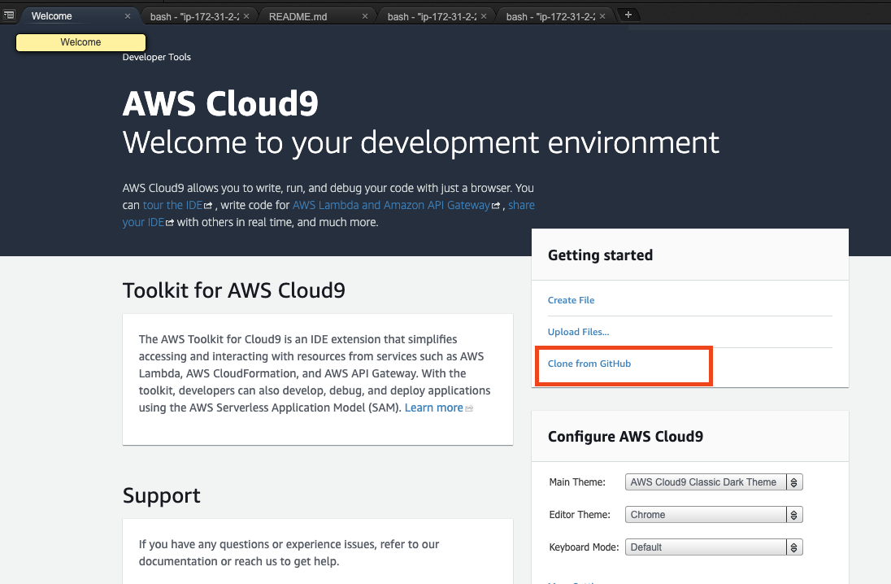Open the Editor Theme dropdown
891x584 pixels.
point(714,514)
